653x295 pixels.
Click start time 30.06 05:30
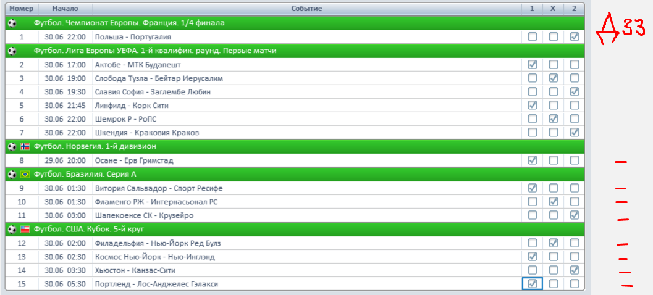pyautogui.click(x=65, y=284)
